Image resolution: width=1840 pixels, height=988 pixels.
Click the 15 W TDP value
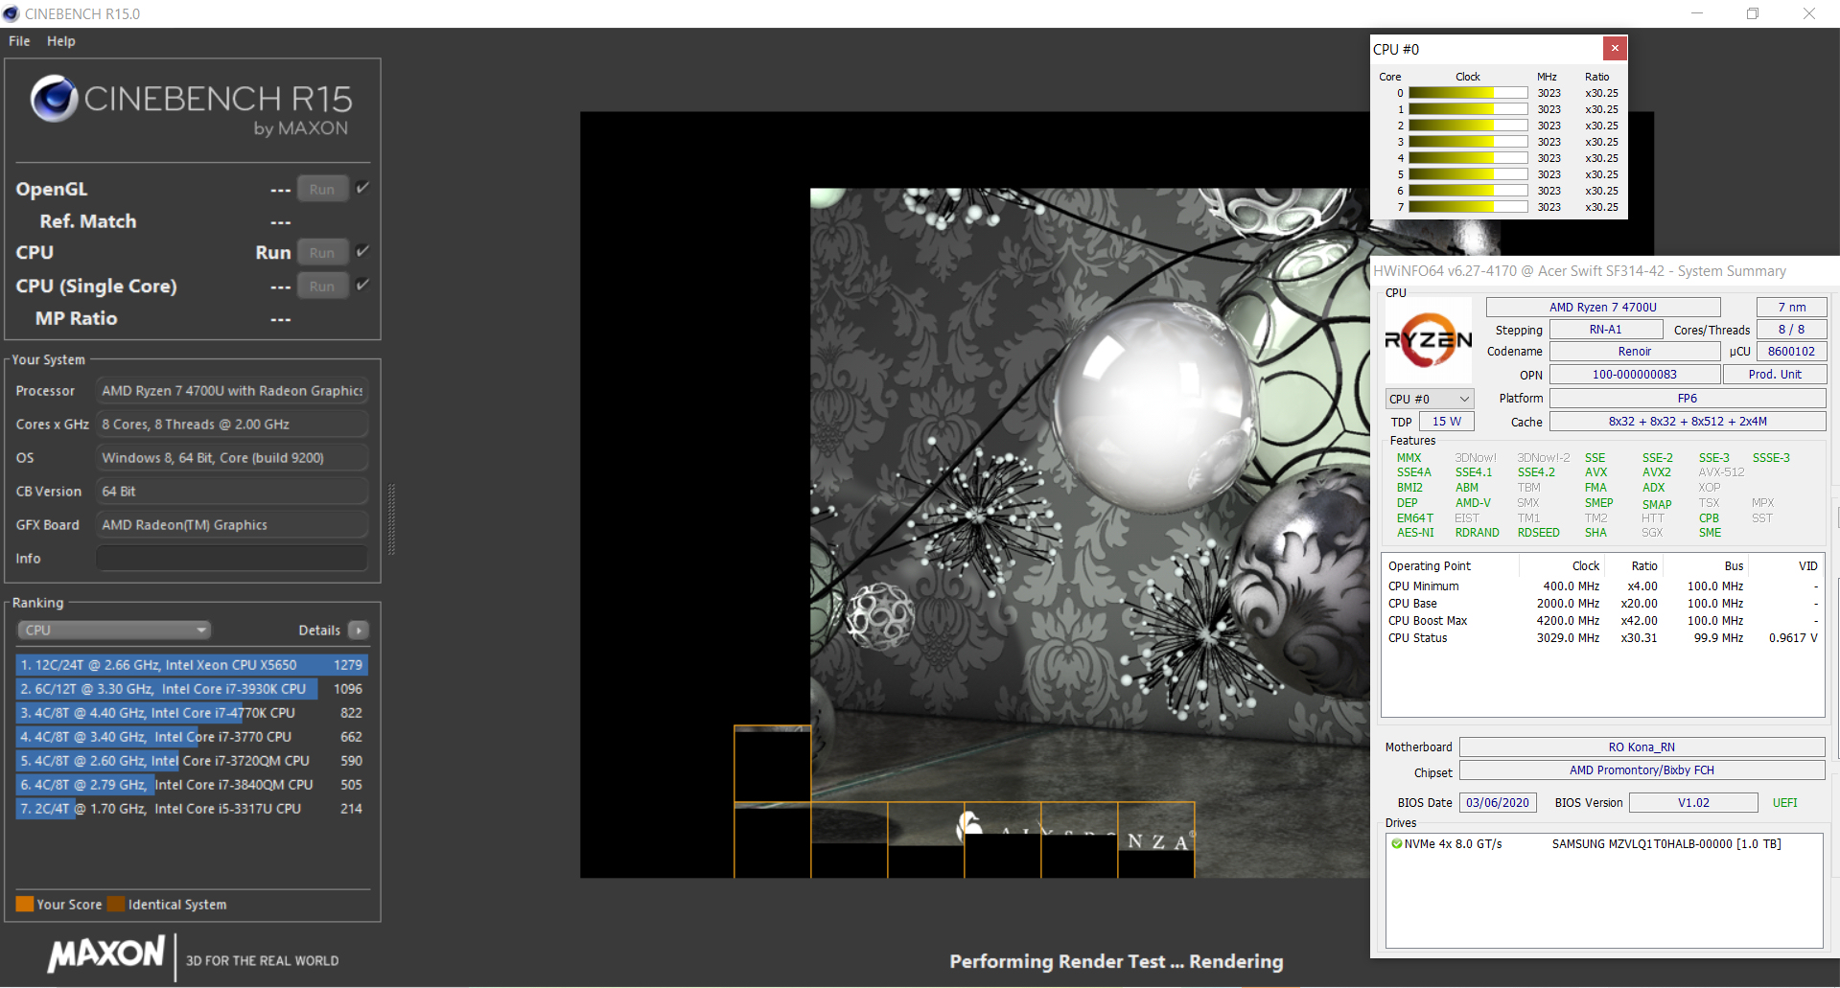pyautogui.click(x=1447, y=422)
